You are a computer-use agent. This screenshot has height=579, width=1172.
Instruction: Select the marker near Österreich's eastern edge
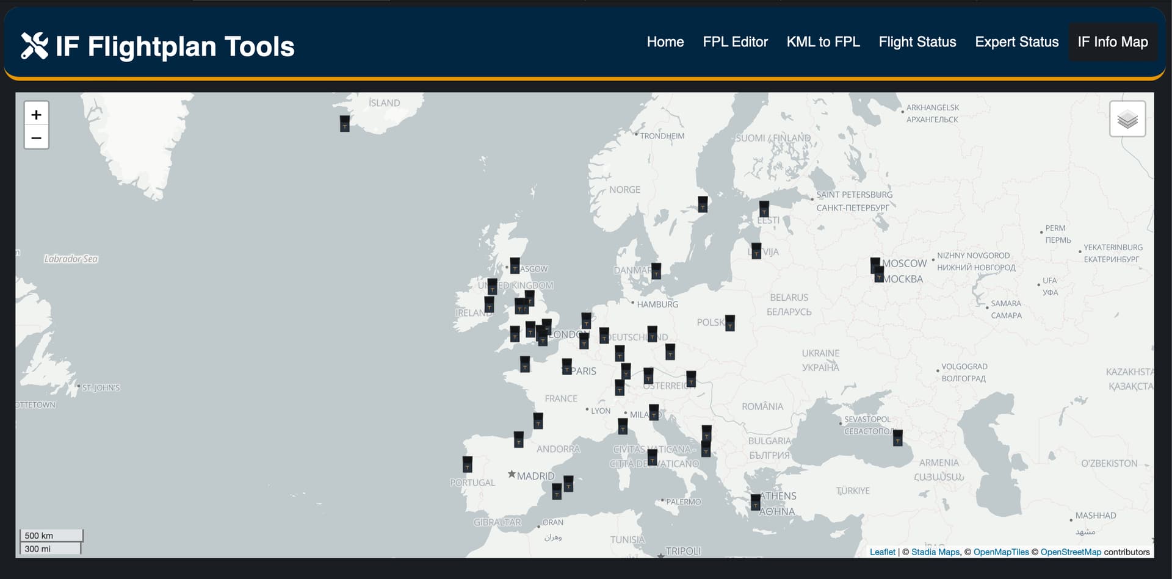[690, 379]
